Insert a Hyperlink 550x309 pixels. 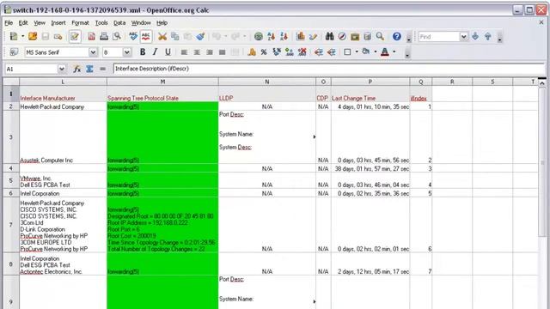click(x=258, y=36)
